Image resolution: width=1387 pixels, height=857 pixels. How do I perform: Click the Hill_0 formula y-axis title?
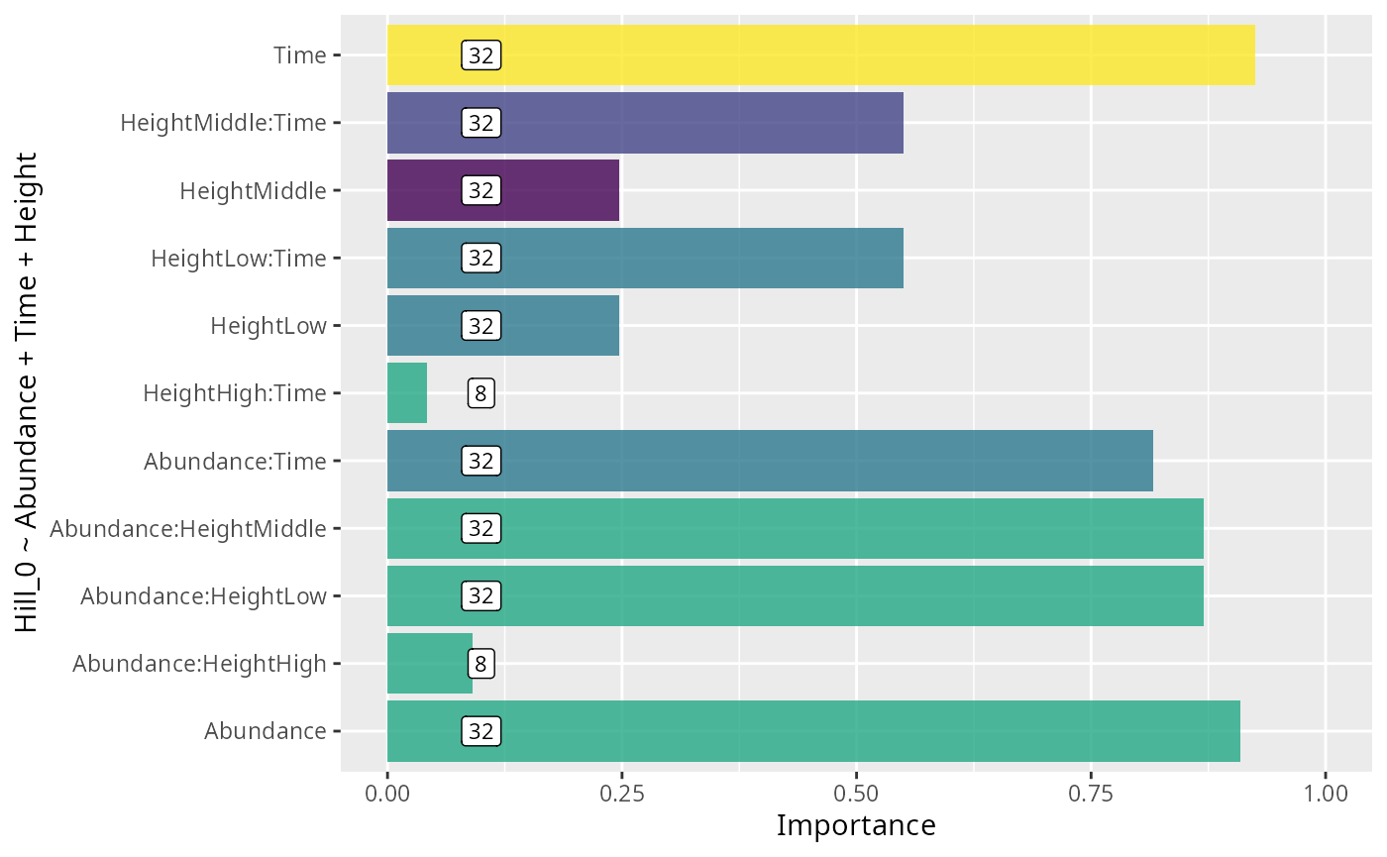point(27,392)
